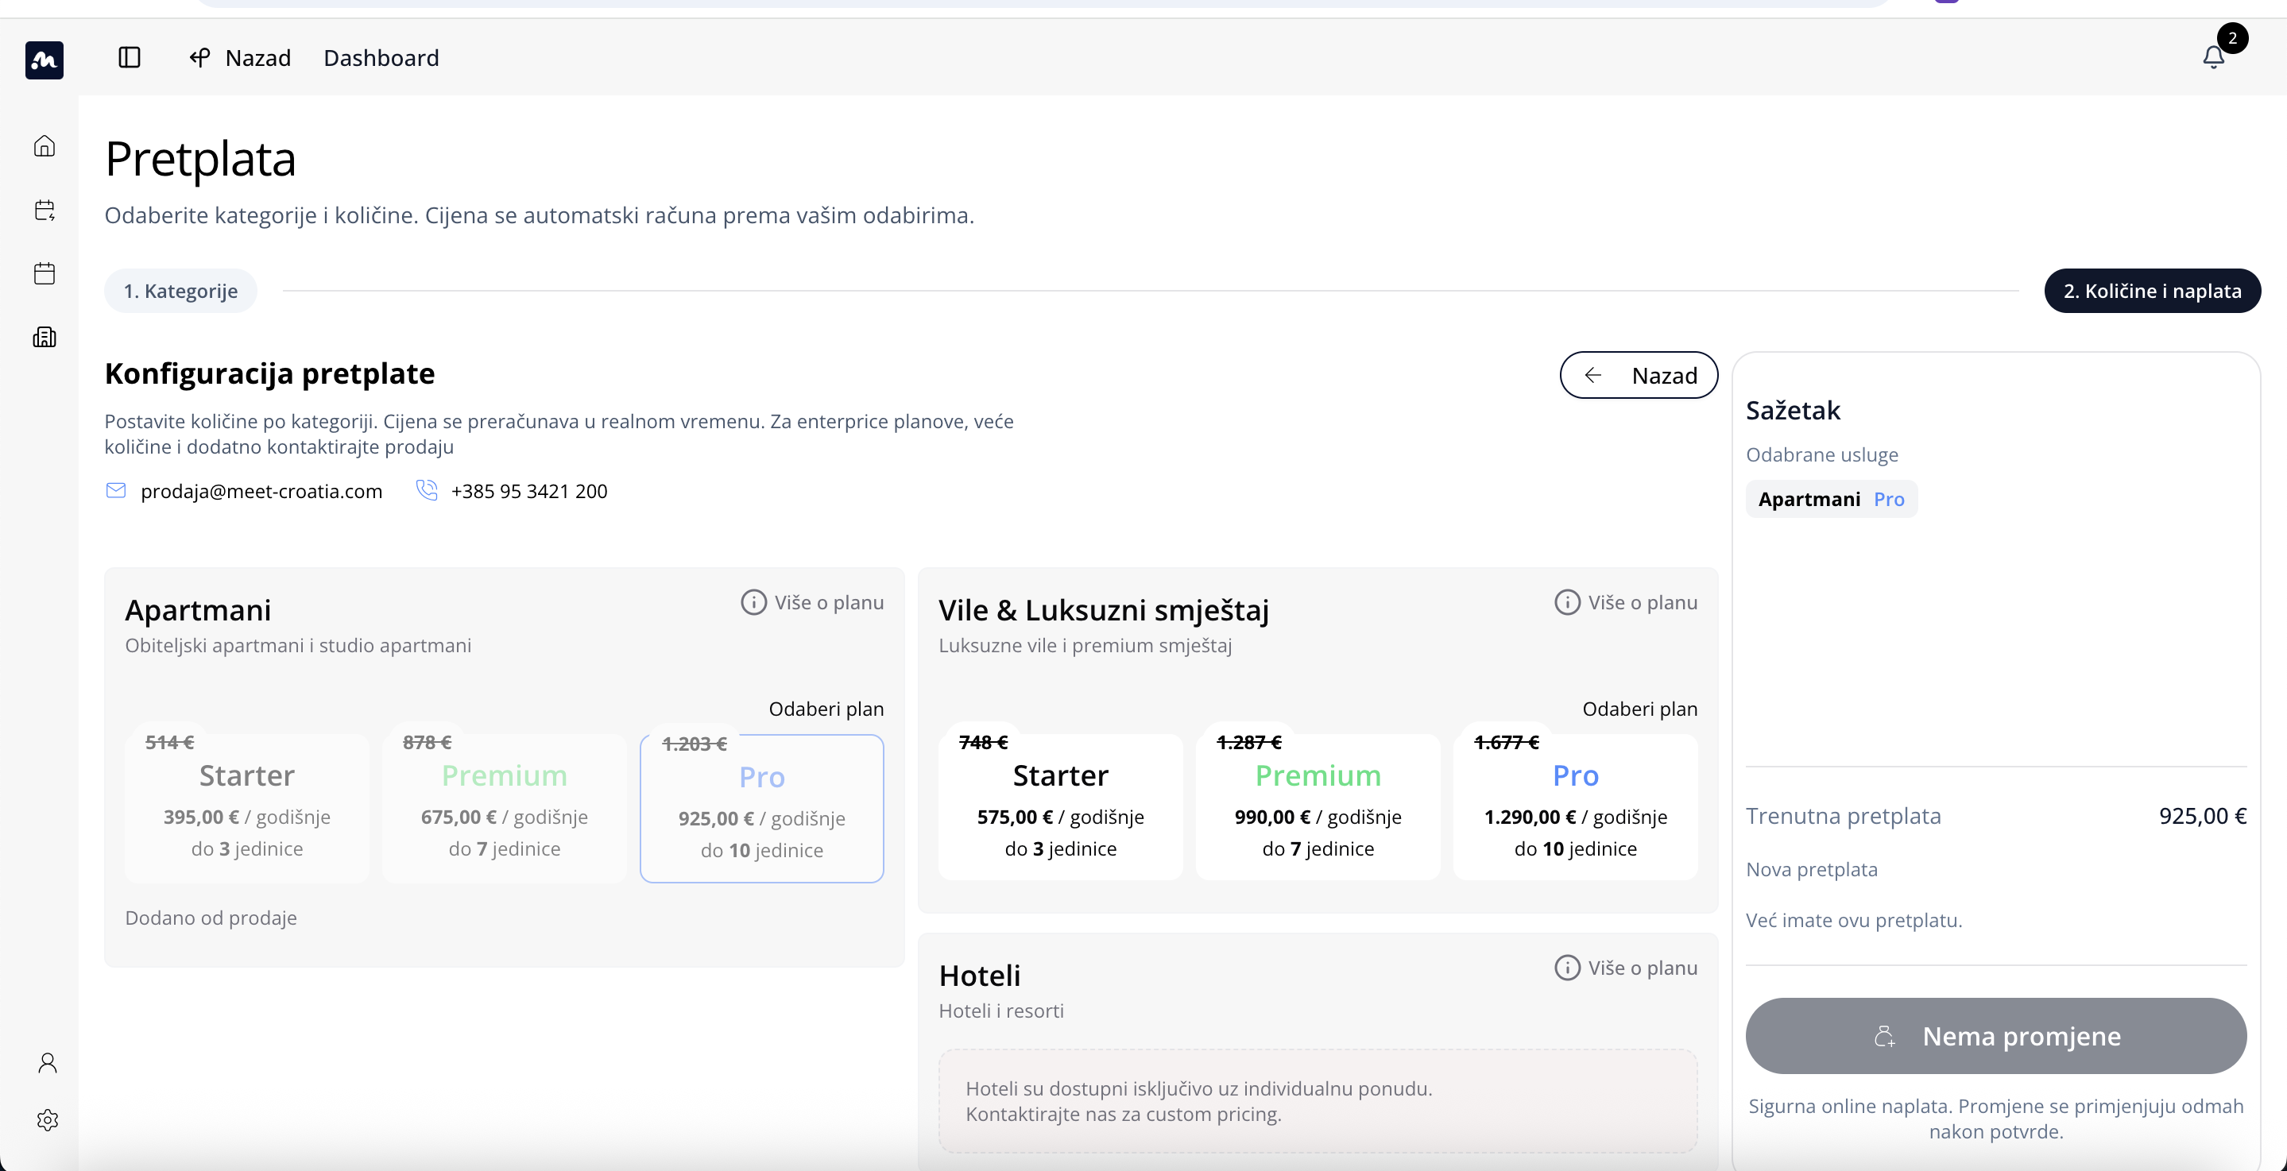The height and width of the screenshot is (1171, 2287).
Task: Click the app logo in the sidebar
Action: (45, 60)
